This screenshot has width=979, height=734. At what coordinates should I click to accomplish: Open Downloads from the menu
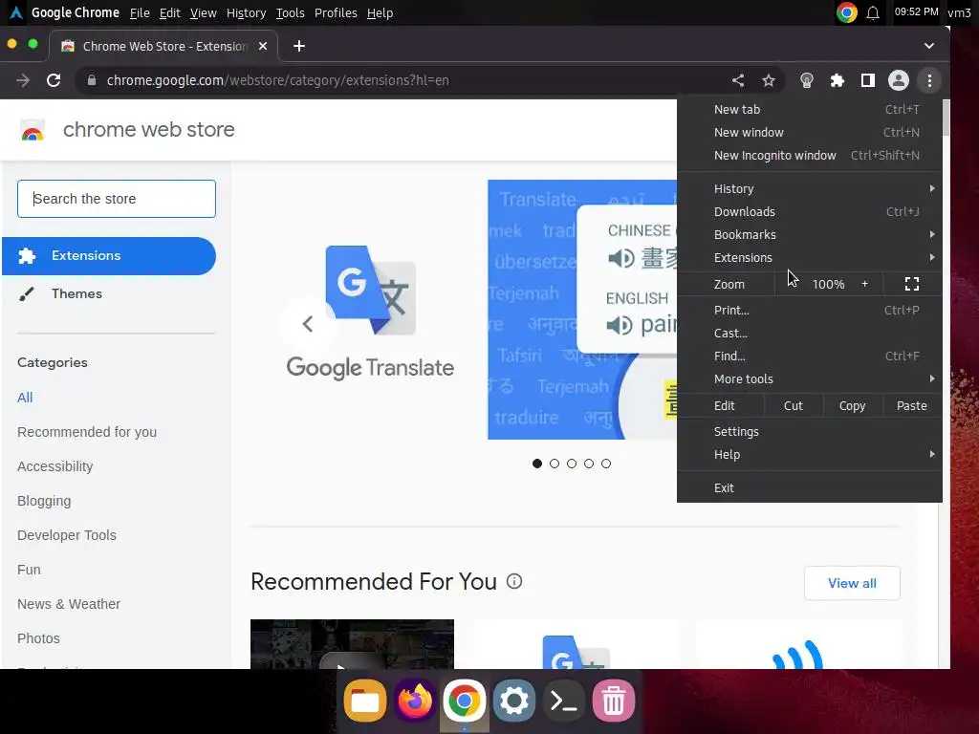pos(809,211)
